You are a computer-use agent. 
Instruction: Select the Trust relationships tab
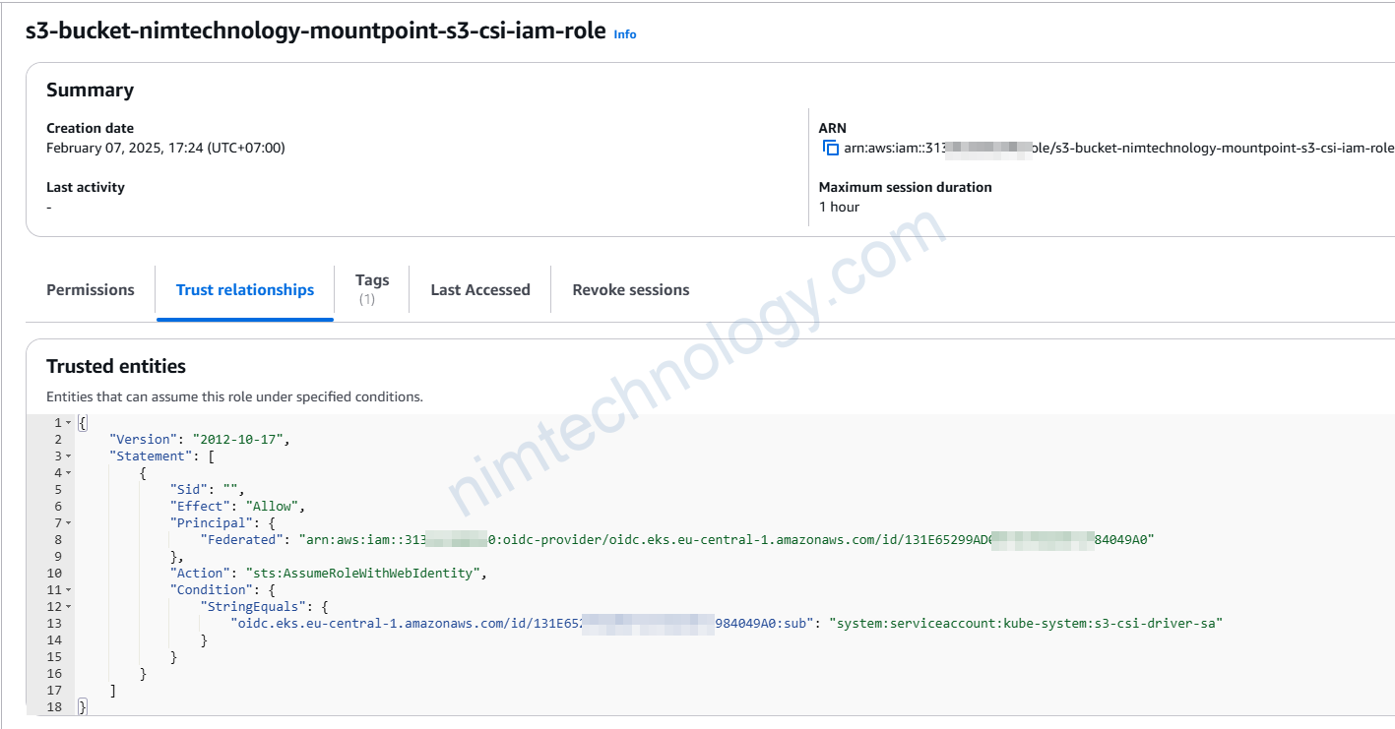click(x=245, y=290)
